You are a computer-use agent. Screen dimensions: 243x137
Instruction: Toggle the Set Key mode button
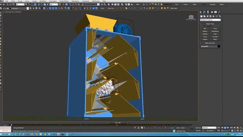click(198, 131)
